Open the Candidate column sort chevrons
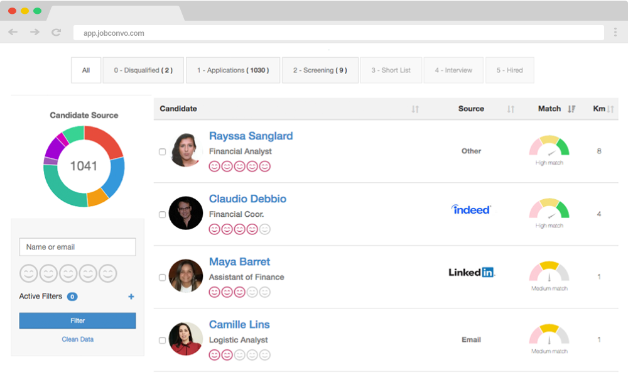The image size is (628, 377). (414, 109)
